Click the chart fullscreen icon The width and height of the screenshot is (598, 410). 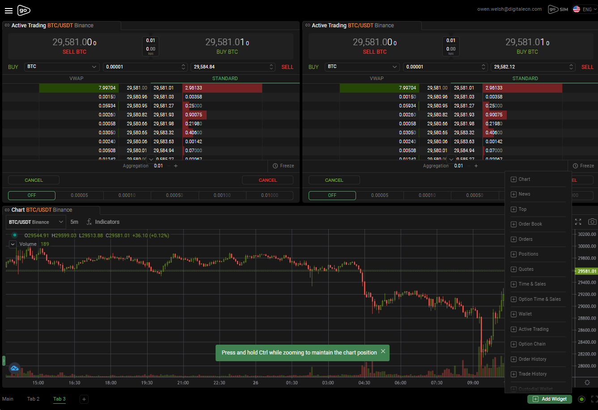point(578,222)
